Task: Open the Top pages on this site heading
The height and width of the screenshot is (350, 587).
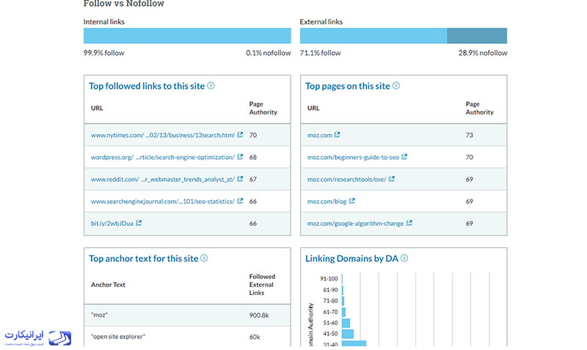Action: click(347, 86)
